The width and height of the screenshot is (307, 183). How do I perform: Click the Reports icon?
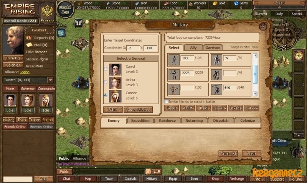[29, 38]
